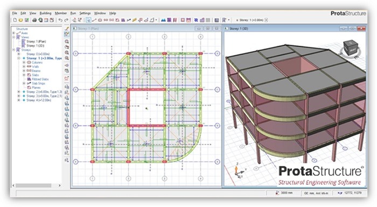This screenshot has width=377, height=207.
Task: Select the Column insert tool icon
Action: click(100, 20)
